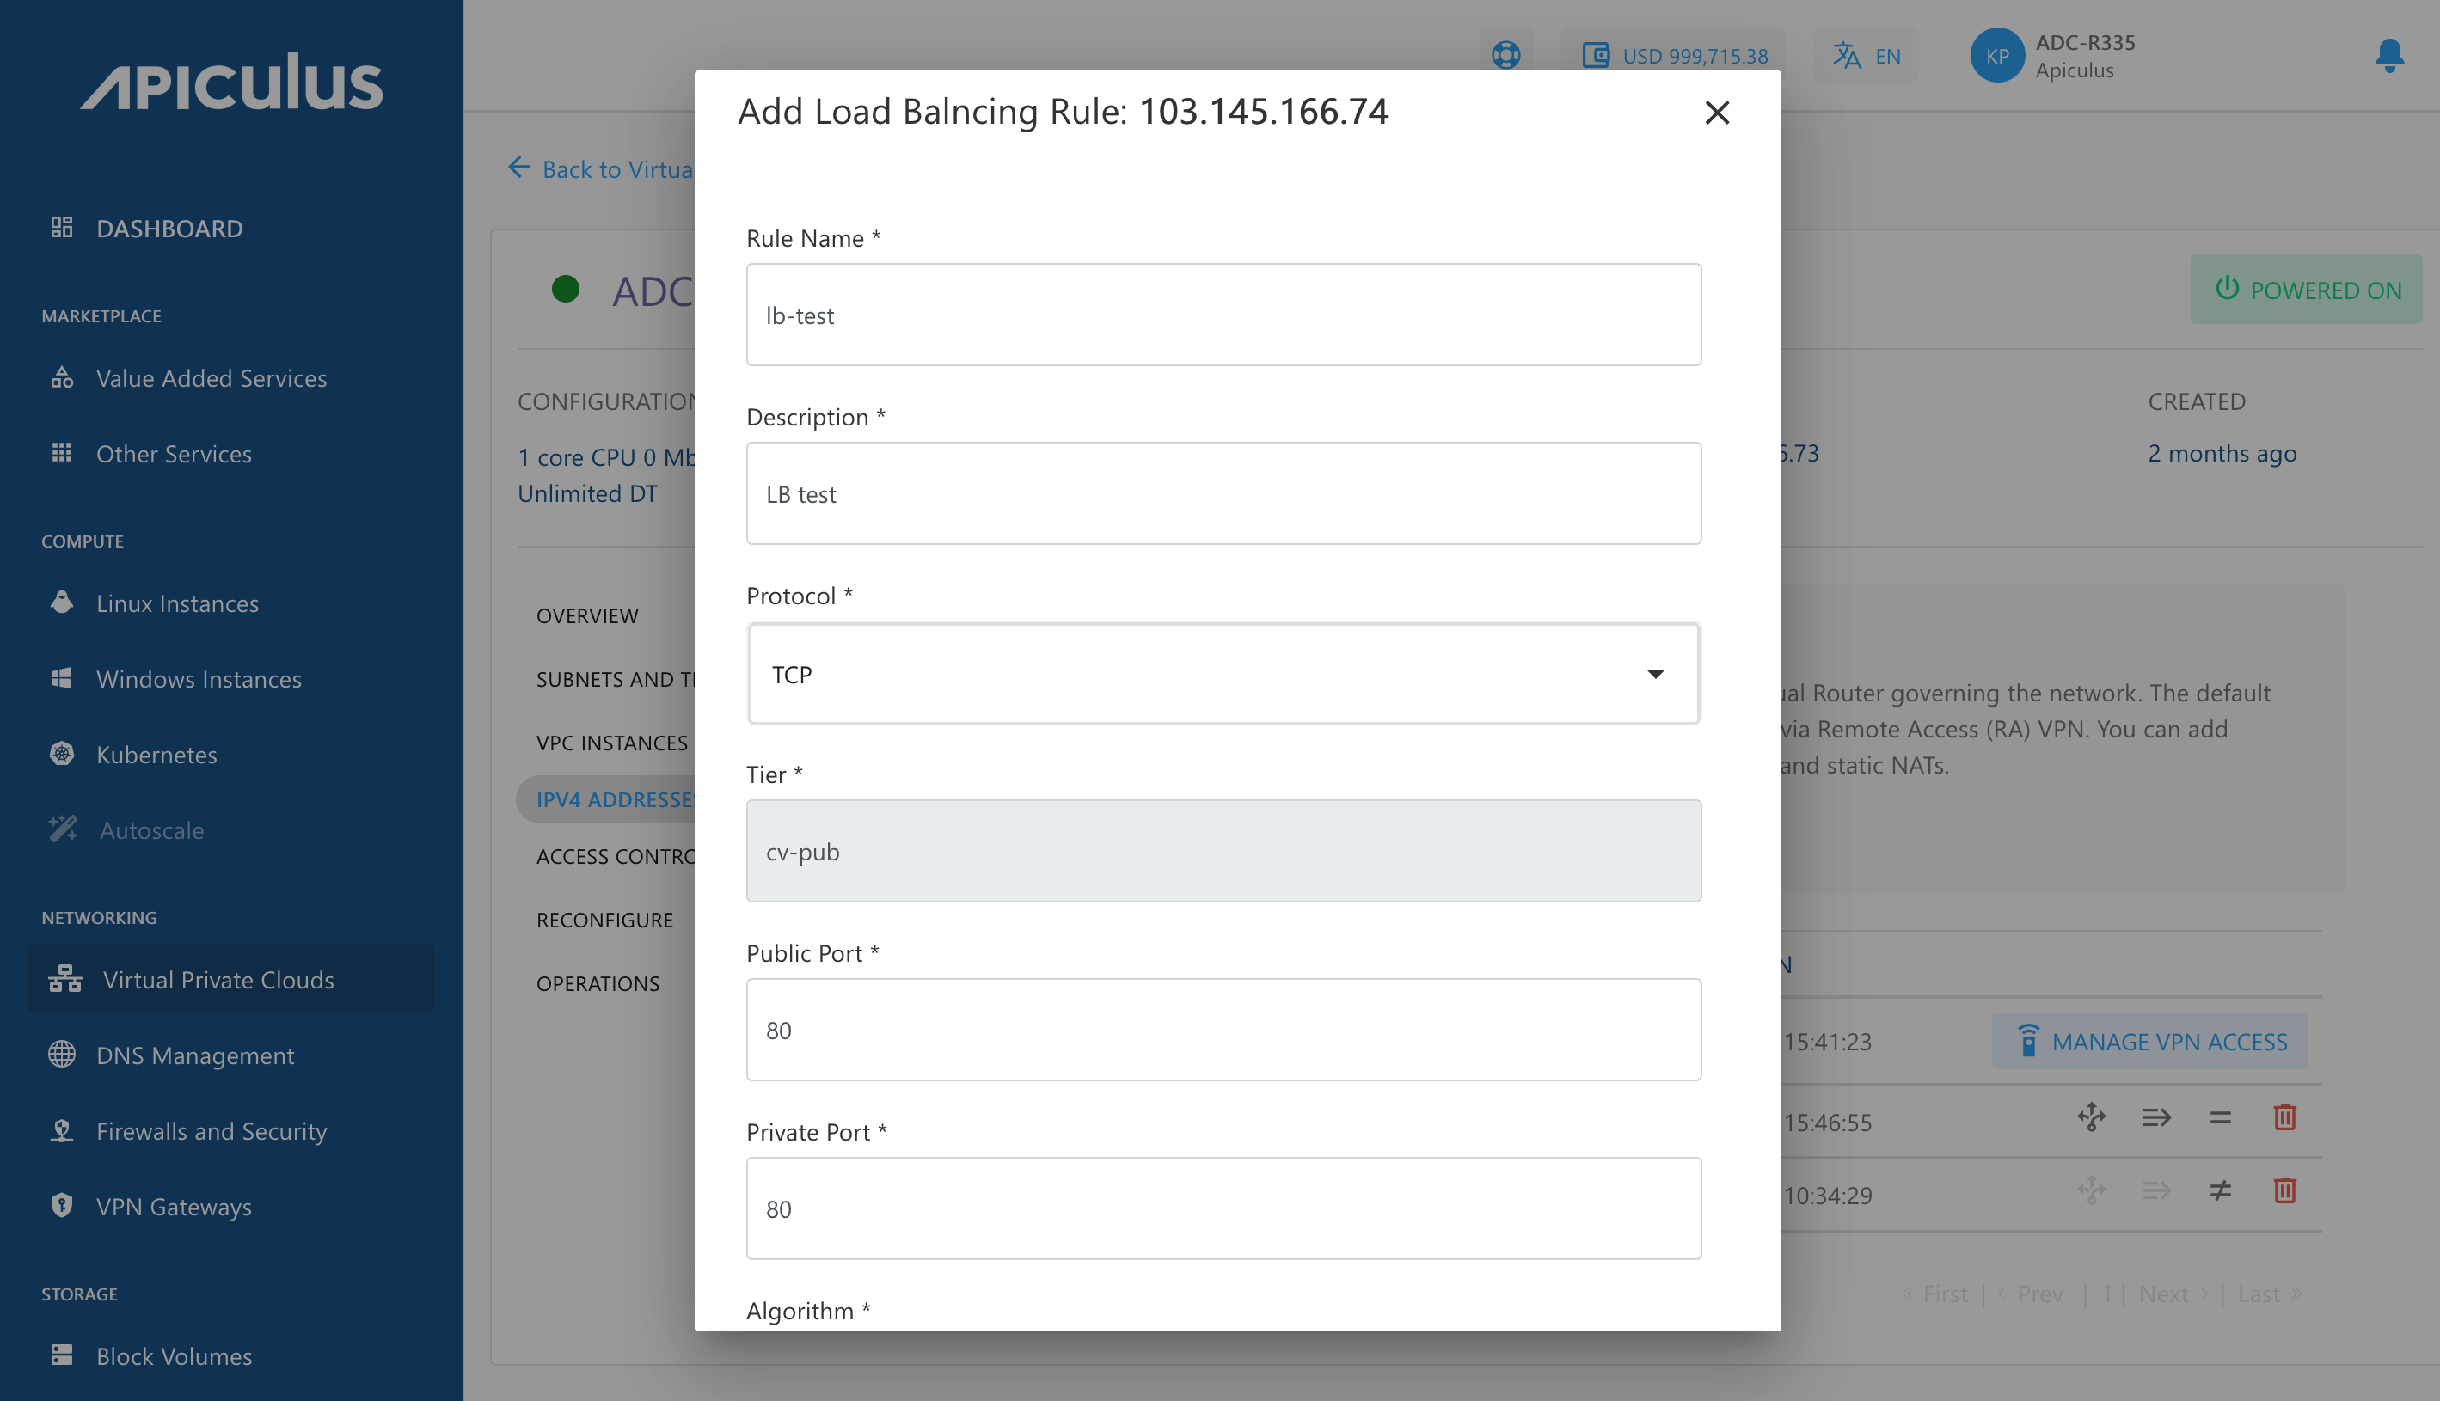Click the Manage VPN Access button
Image resolution: width=2440 pixels, height=1401 pixels.
[2149, 1041]
